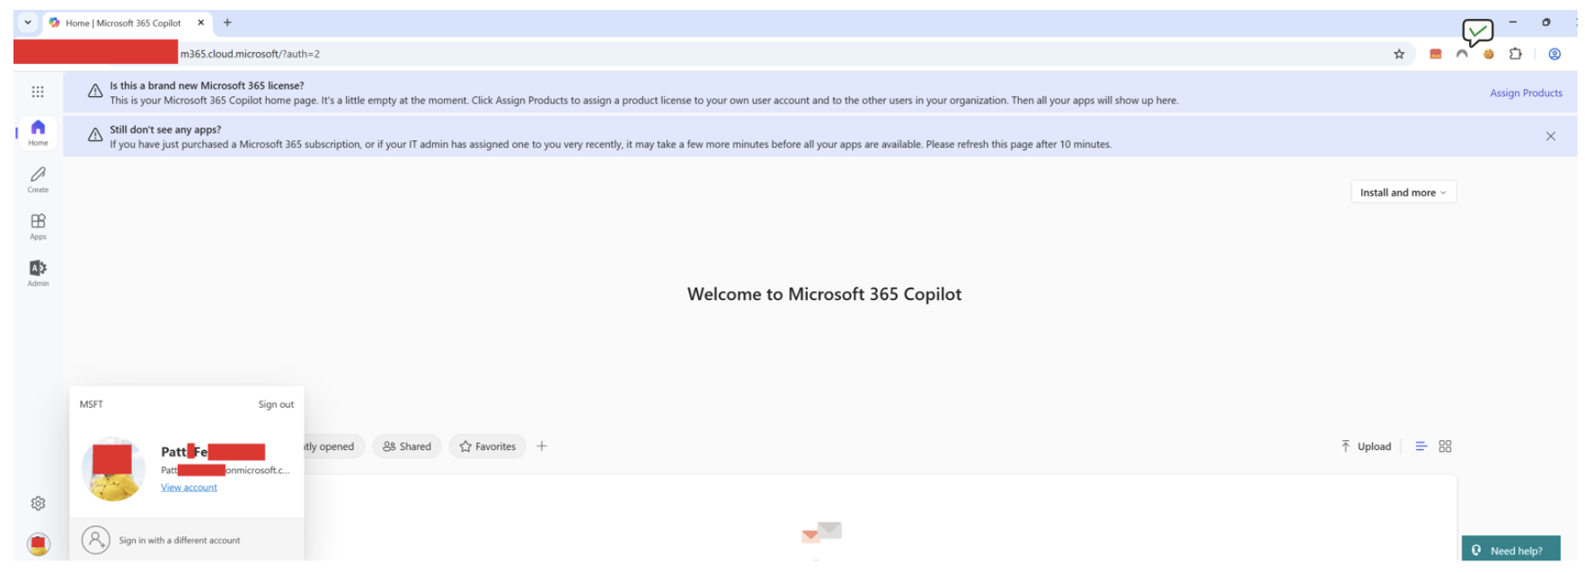Screen dimensions: 1585x573
Task: Dismiss the Still don't see apps banner
Action: point(1550,137)
